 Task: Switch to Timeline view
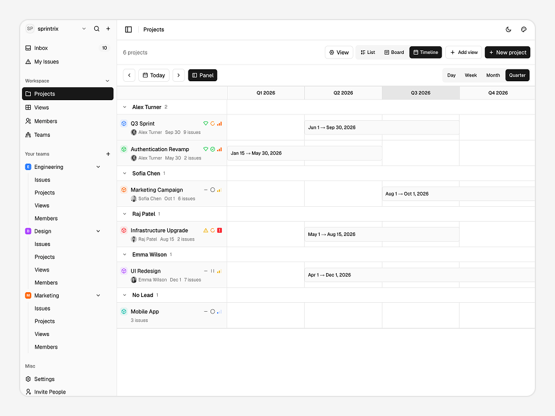pos(426,52)
